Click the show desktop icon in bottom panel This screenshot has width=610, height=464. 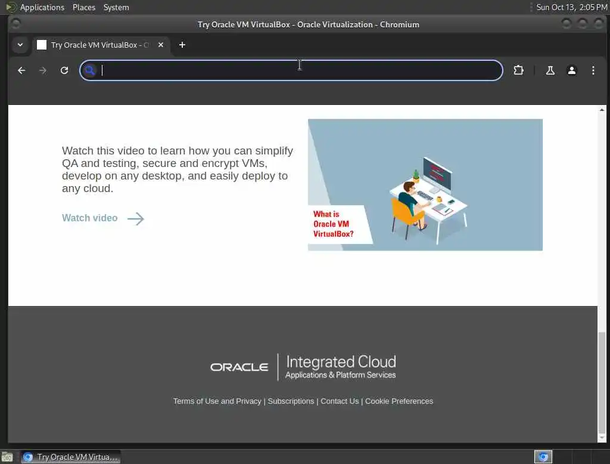pos(7,457)
